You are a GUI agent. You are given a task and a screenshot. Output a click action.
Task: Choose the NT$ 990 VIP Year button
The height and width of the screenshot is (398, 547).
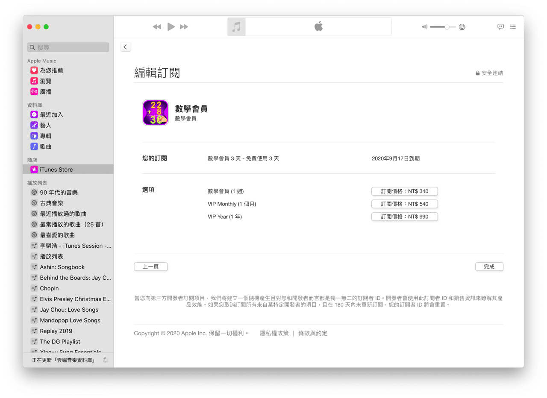click(404, 217)
